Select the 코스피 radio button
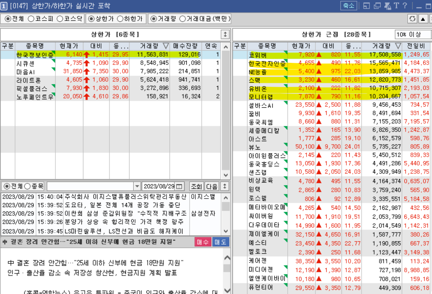The image size is (432, 294). point(31,19)
